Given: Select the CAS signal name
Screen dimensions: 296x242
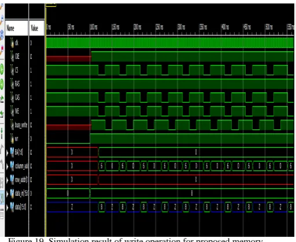Looking at the screenshot, I should (17, 98).
